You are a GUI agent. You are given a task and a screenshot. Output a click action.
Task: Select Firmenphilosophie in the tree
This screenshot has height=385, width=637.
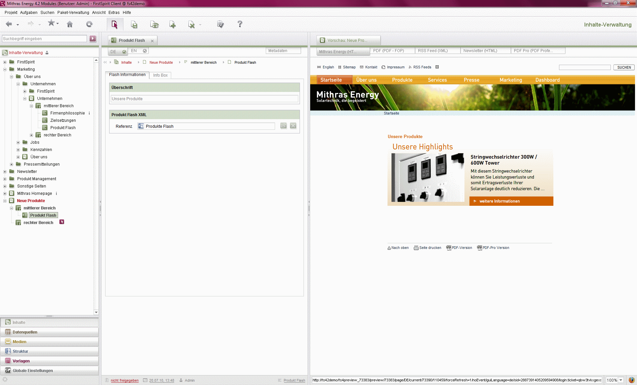pos(67,113)
